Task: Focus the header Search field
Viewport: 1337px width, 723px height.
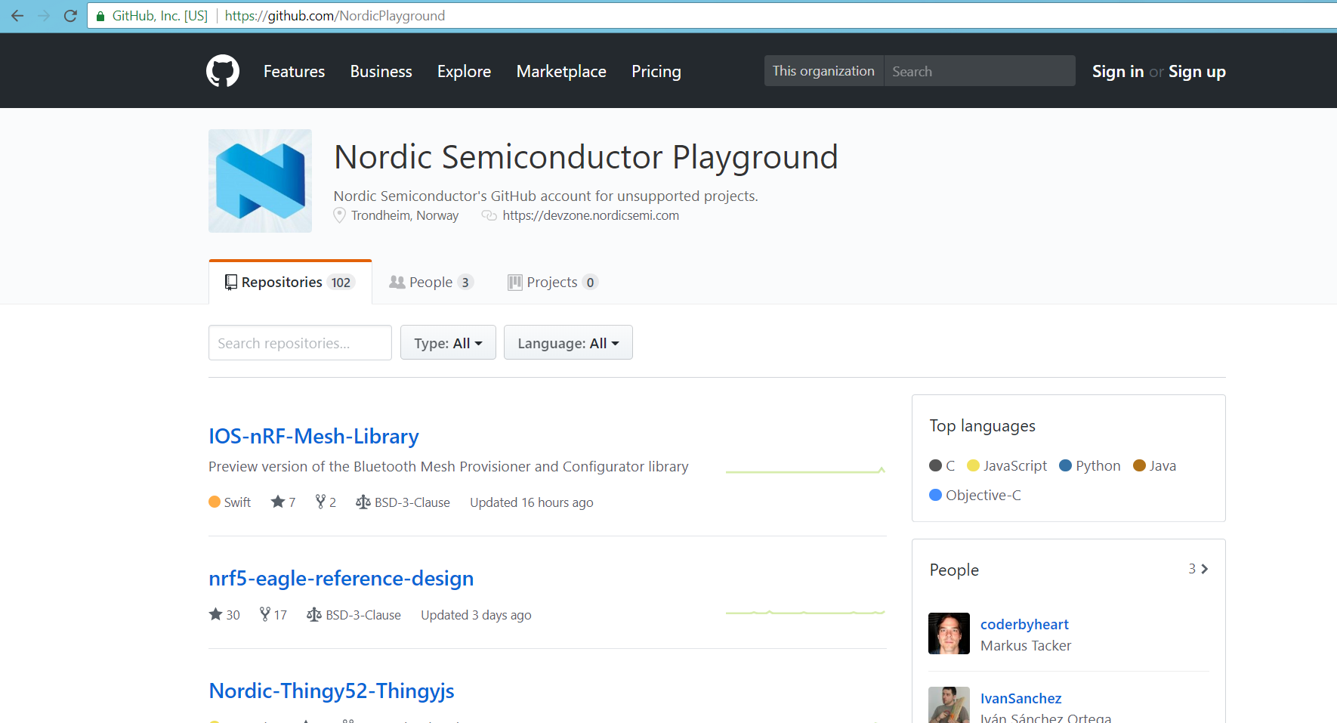Action: coord(980,71)
